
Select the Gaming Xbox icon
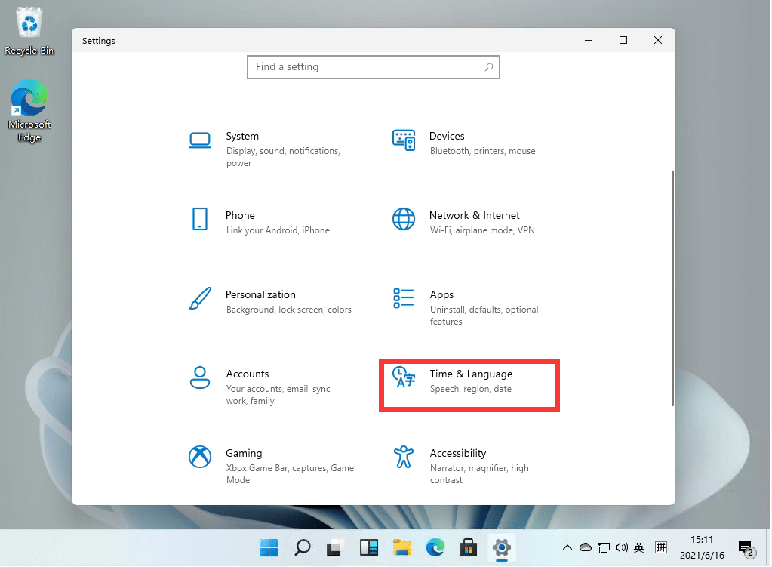[199, 458]
